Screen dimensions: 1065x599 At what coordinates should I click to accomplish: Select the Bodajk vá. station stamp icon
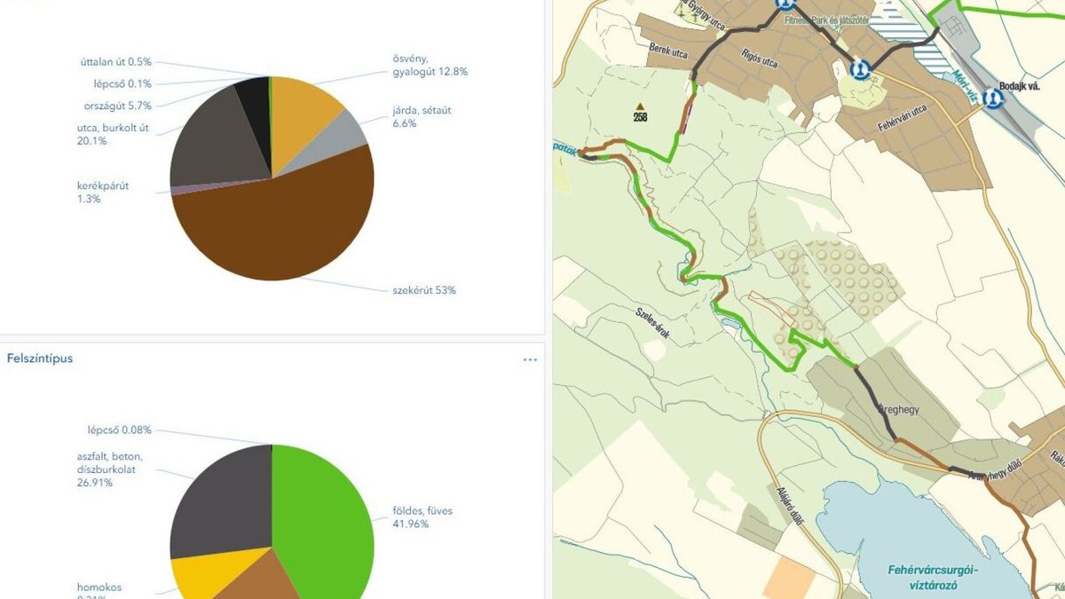992,99
